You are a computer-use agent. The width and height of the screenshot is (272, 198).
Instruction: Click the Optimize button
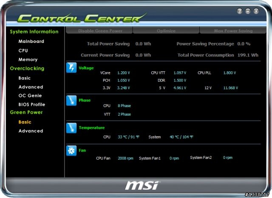pyautogui.click(x=166, y=31)
